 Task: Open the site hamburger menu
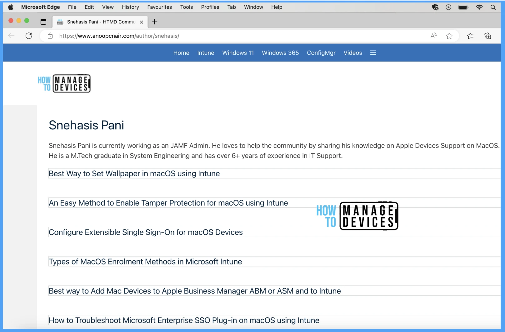tap(373, 53)
